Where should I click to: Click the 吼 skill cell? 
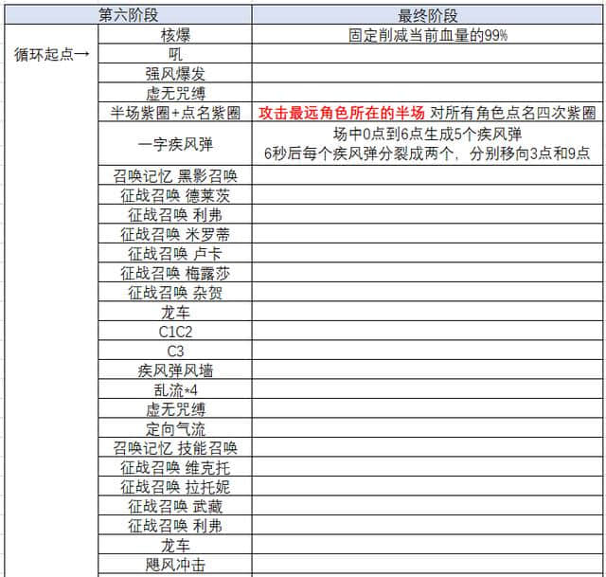(175, 54)
